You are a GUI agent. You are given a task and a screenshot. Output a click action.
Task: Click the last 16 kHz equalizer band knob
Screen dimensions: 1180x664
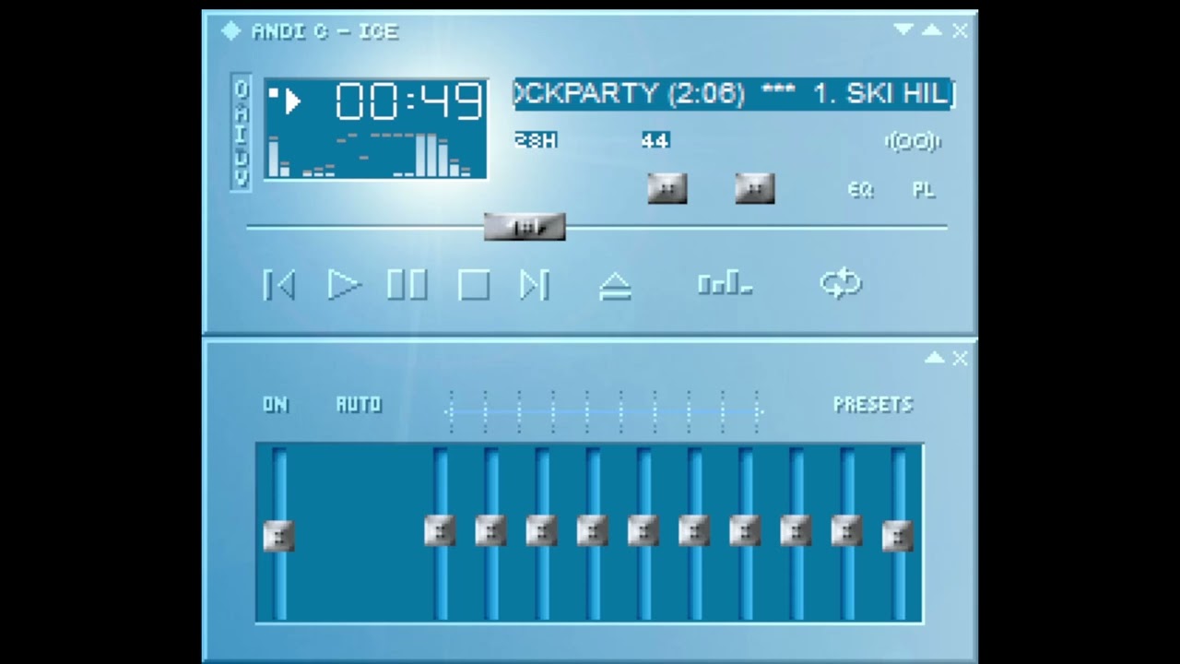(x=897, y=536)
